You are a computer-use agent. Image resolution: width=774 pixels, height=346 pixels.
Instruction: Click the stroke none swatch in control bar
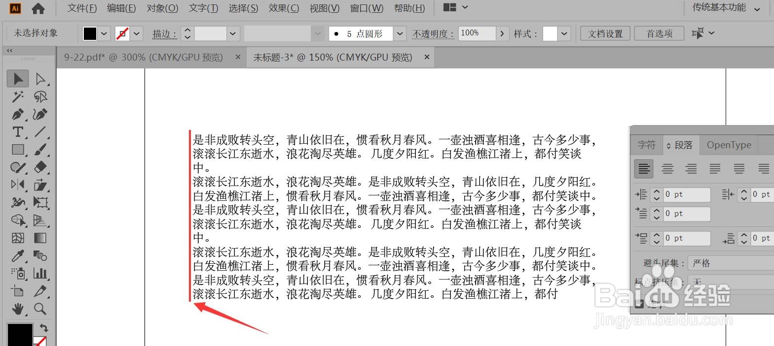[122, 33]
